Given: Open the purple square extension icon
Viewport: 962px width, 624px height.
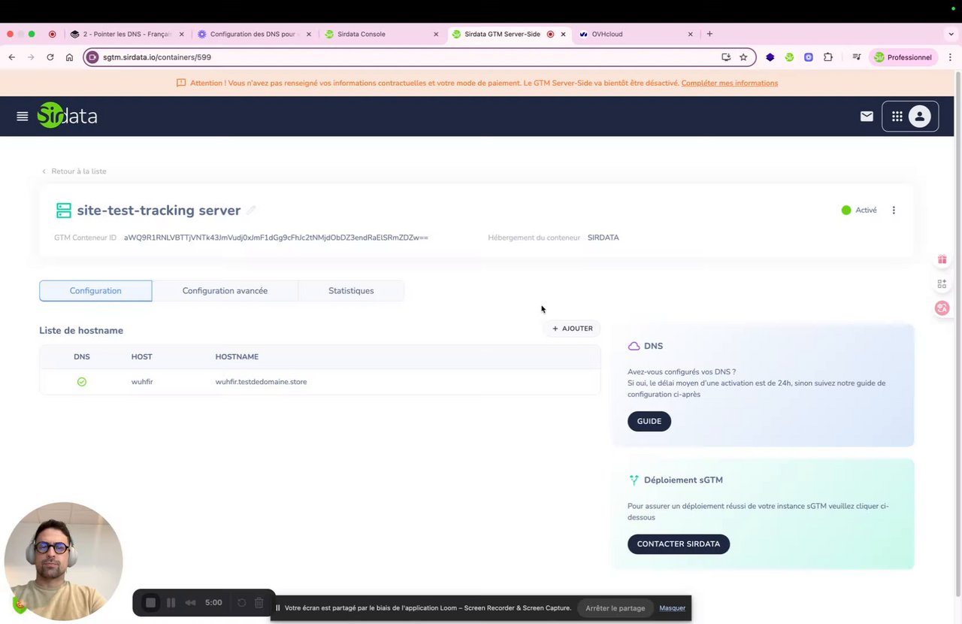Looking at the screenshot, I should click(x=809, y=57).
